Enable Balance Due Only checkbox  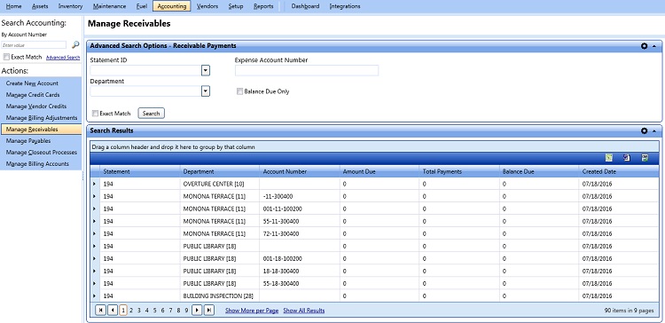[239, 91]
